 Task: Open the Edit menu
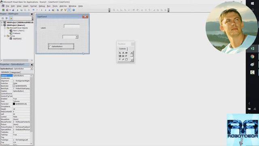tap(13, 6)
